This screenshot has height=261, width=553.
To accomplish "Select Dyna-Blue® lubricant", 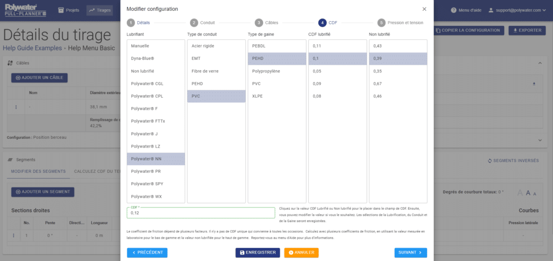I will point(156,58).
